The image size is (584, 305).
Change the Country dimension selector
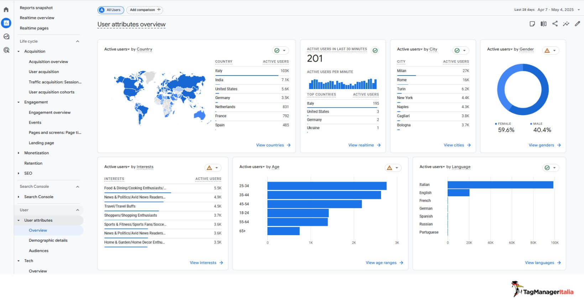(144, 49)
